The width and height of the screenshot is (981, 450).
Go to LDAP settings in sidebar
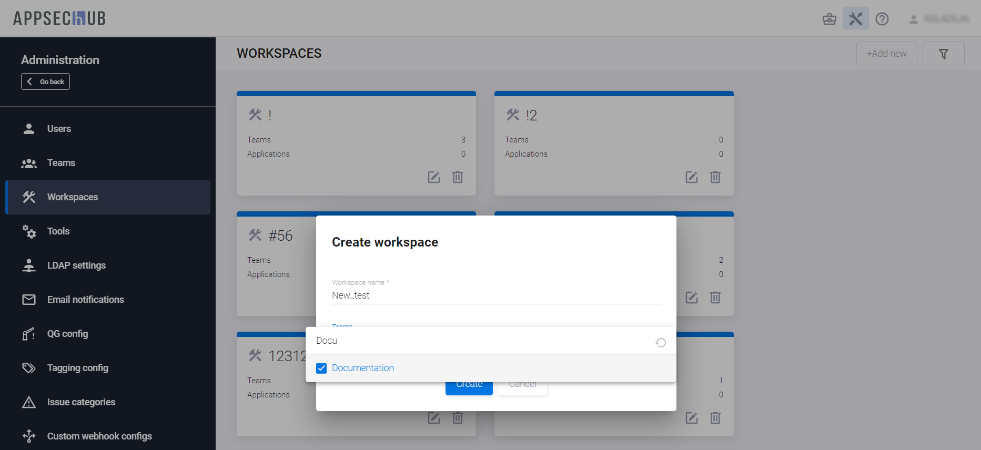[76, 265]
